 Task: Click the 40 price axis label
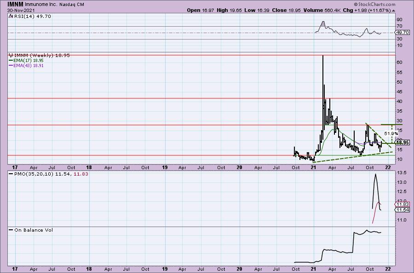tap(399, 102)
